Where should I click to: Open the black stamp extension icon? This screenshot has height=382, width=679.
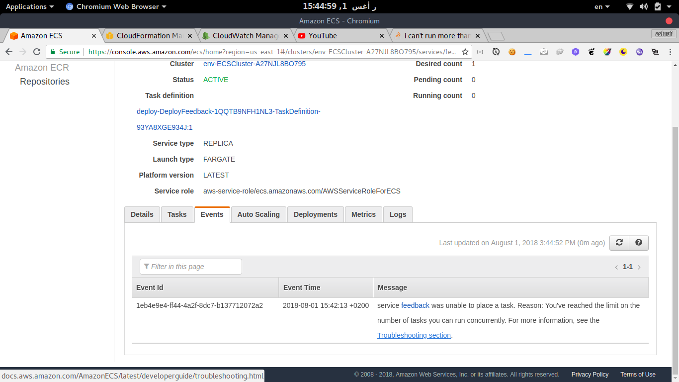click(655, 52)
